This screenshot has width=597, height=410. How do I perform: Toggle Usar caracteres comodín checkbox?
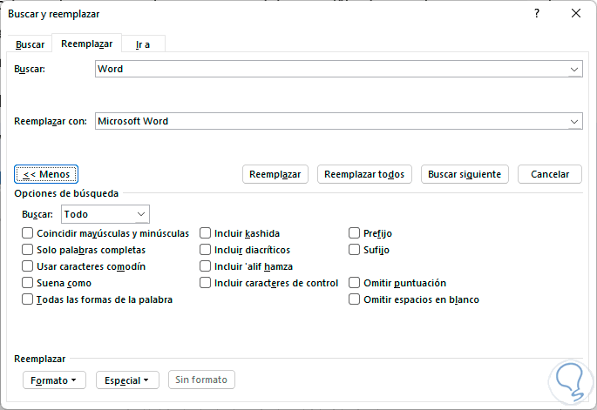29,266
